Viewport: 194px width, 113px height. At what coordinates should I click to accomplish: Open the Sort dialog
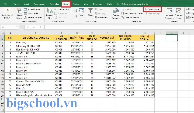click(81, 12)
